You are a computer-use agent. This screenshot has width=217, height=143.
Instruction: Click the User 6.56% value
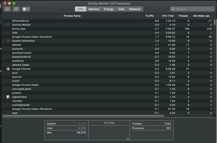[x=82, y=128]
